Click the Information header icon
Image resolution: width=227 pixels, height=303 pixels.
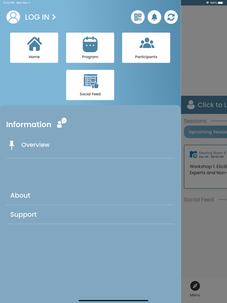tap(62, 123)
